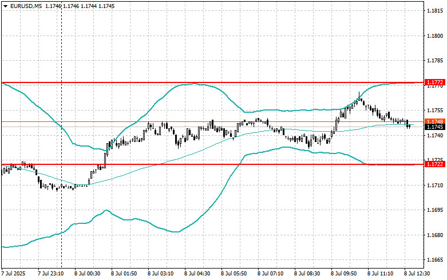This screenshot has width=447, height=280.
Task: Select the upper red horizontal line at 1.1772
Action: coord(212,82)
